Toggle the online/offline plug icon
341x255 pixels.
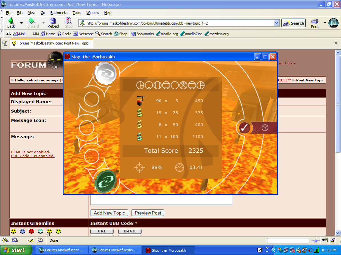pos(316,240)
